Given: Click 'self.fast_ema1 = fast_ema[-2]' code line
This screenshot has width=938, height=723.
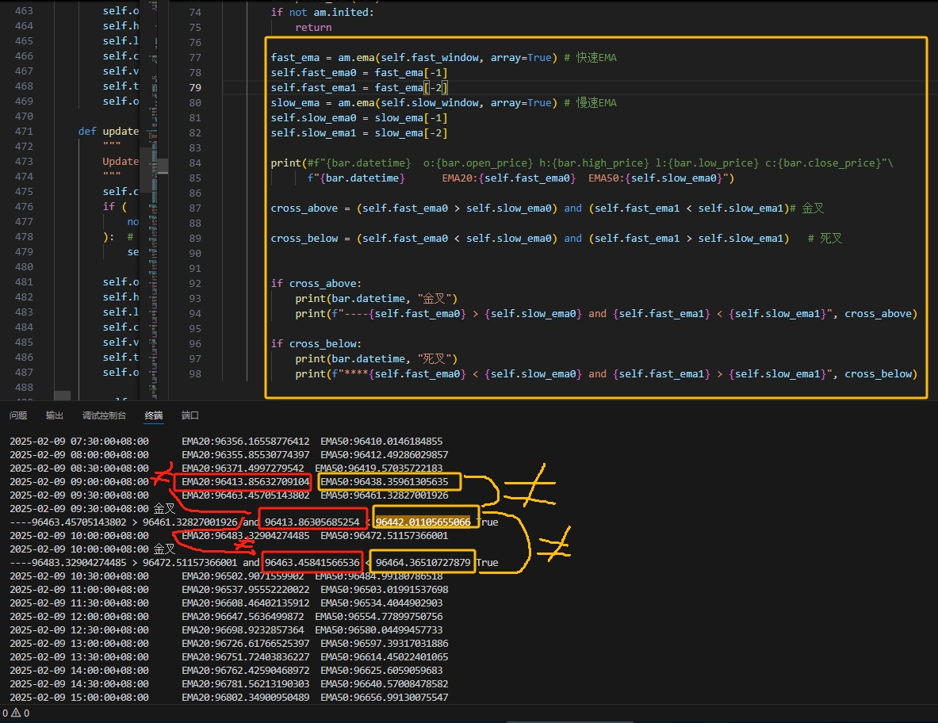Looking at the screenshot, I should [359, 88].
